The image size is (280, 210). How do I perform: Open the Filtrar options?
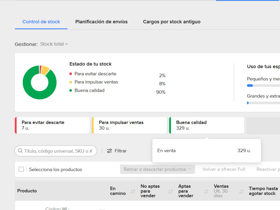117,151
